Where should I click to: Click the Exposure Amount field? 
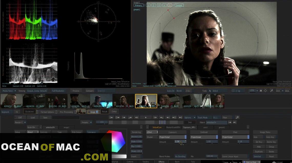click(180, 142)
